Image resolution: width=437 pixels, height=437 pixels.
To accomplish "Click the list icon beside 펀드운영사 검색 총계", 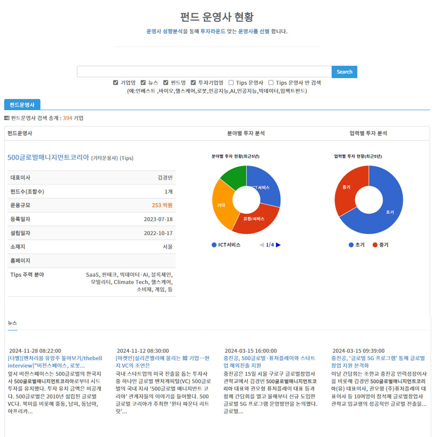I will point(7,118).
